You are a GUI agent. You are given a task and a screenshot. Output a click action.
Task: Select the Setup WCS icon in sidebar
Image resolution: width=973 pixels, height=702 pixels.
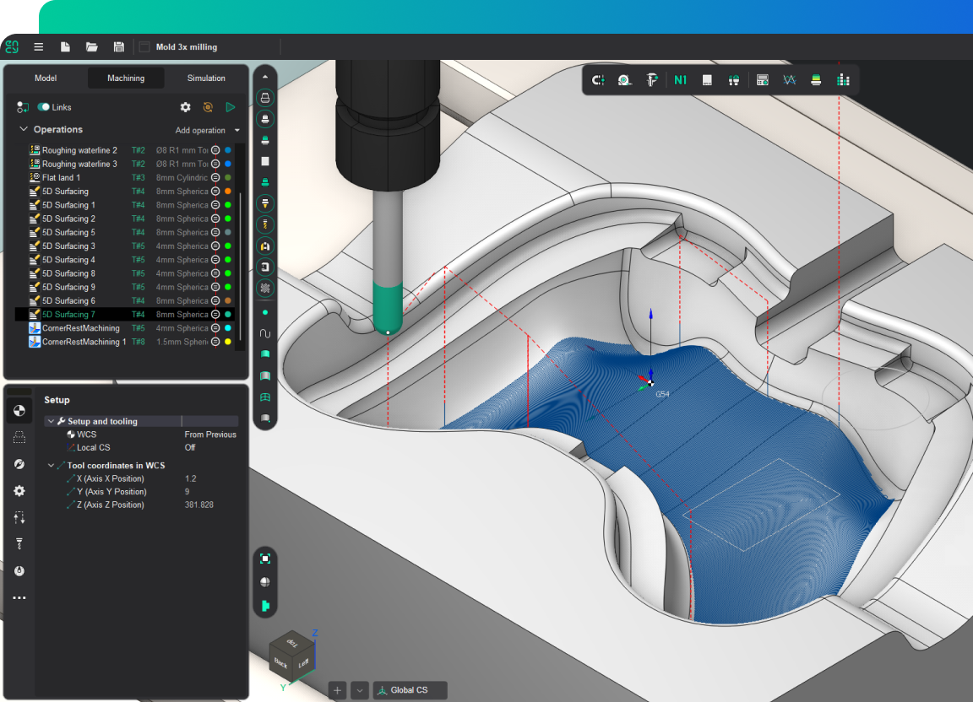pos(19,411)
